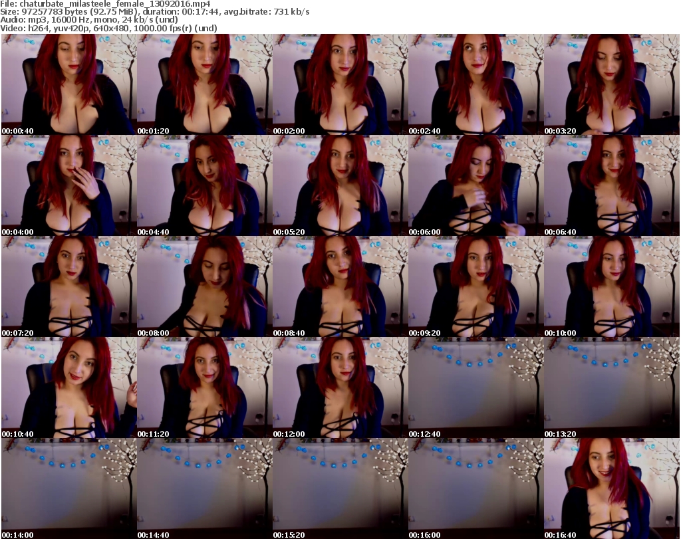Select the thumbnail frame at 00:01:20
This screenshot has height=539, width=681.
[205, 84]
